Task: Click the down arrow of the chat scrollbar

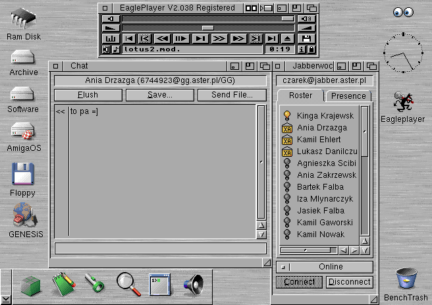Action: (261, 235)
